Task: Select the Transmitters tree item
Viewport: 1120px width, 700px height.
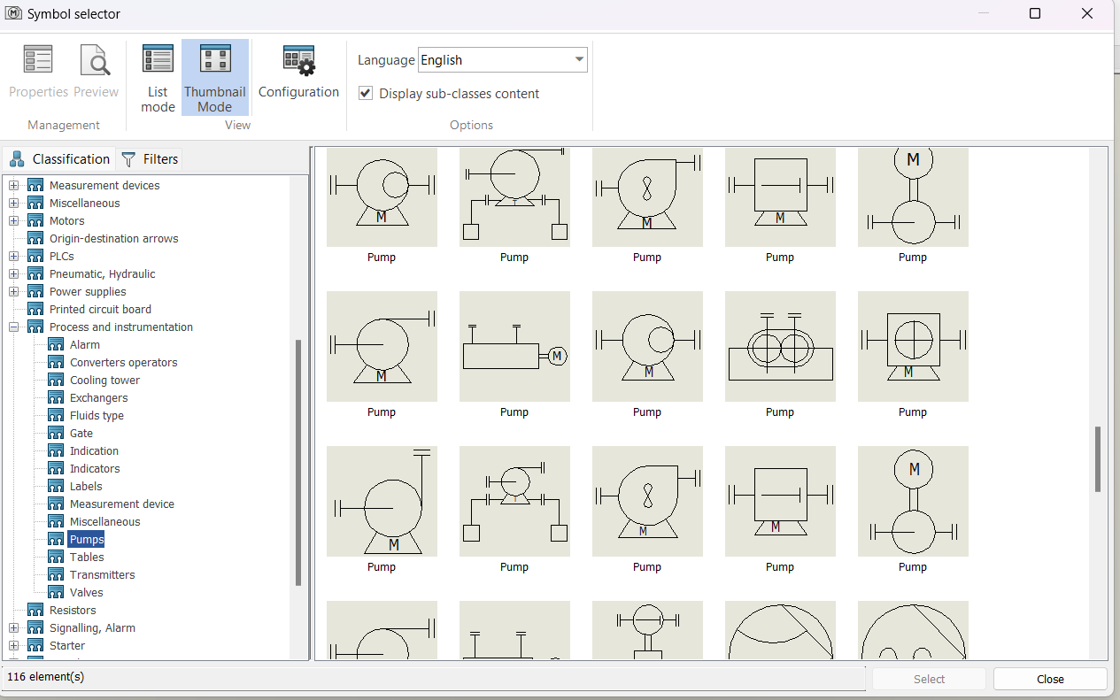Action: [x=102, y=574]
